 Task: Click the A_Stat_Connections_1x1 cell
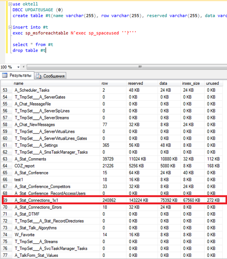tap(56, 200)
